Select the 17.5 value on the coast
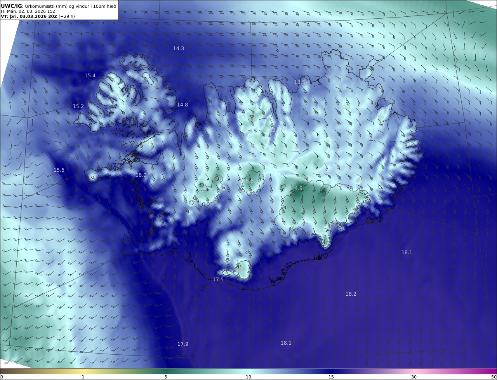The width and height of the screenshot is (497, 380). (x=218, y=280)
